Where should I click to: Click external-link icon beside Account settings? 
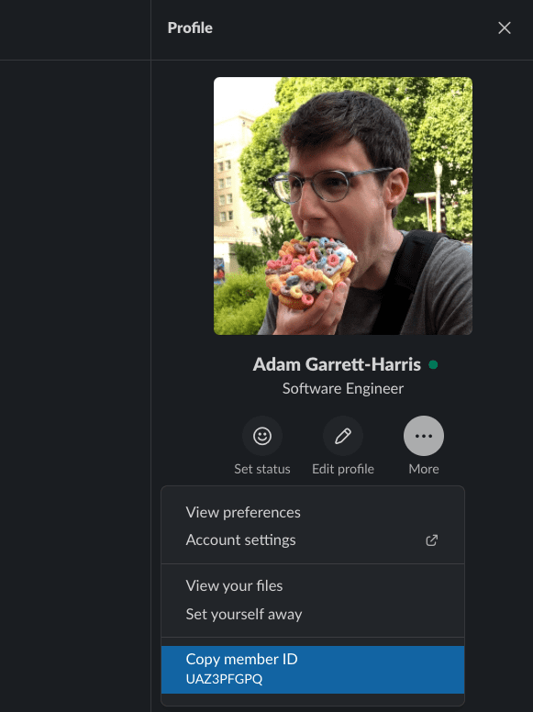(432, 540)
